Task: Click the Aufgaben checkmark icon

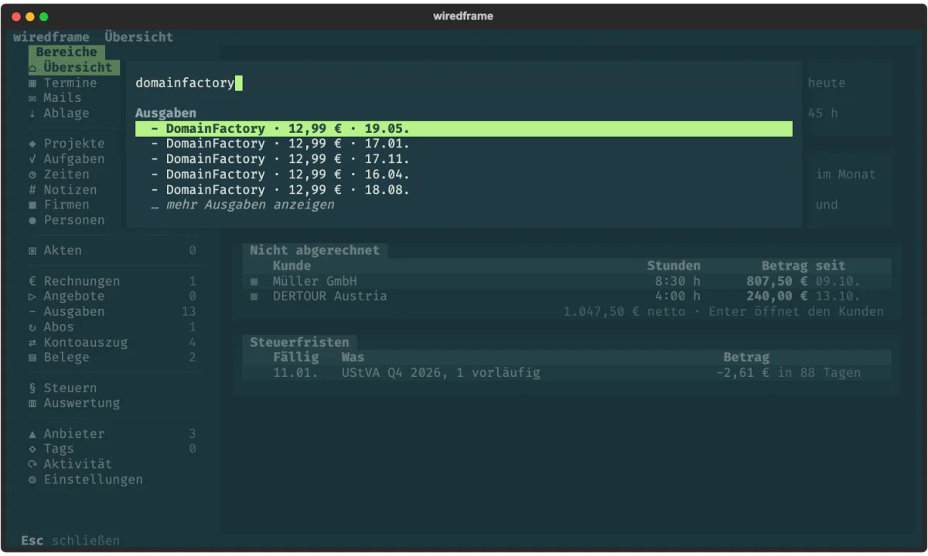Action: click(x=32, y=159)
